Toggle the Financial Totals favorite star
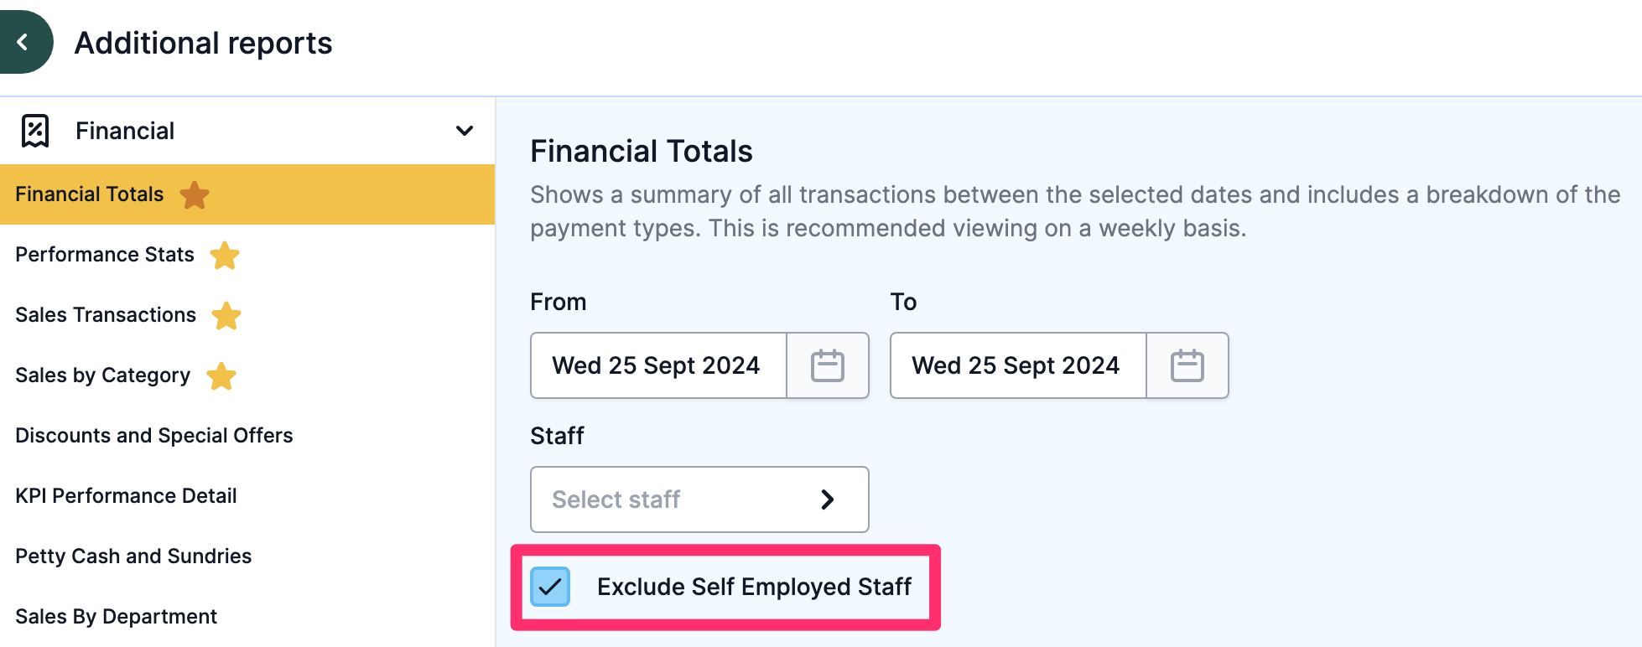Viewport: 1642px width, 647px height. 195,194
